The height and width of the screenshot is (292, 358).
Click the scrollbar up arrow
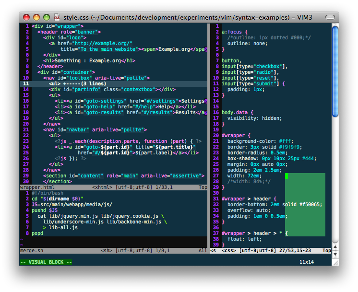pos(335,246)
